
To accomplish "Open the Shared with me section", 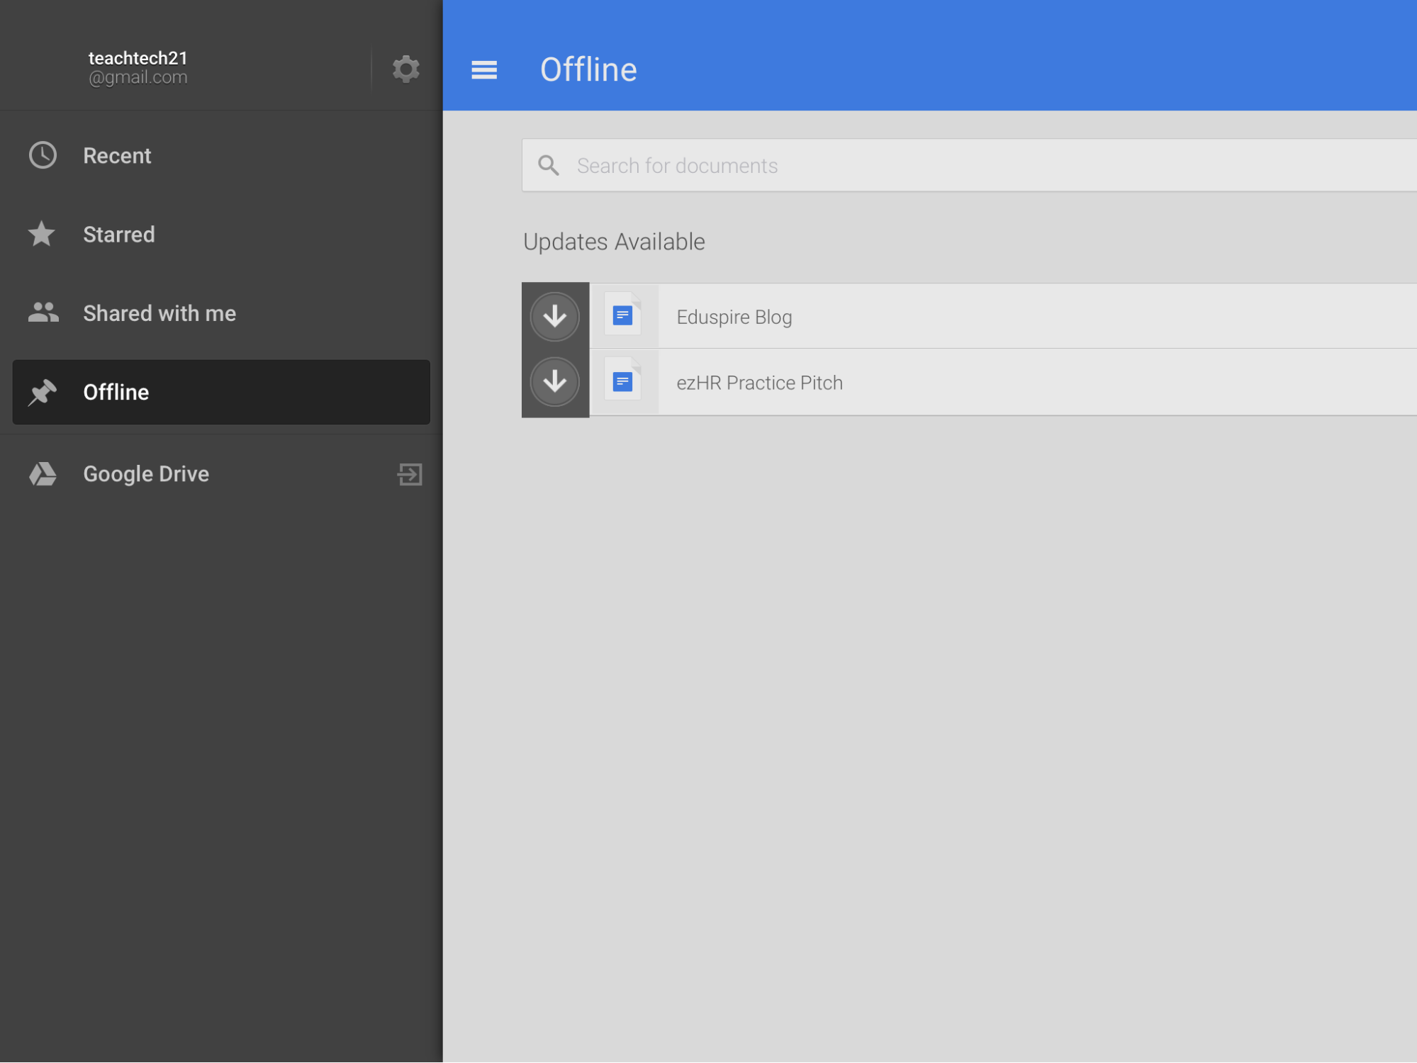I will (221, 313).
